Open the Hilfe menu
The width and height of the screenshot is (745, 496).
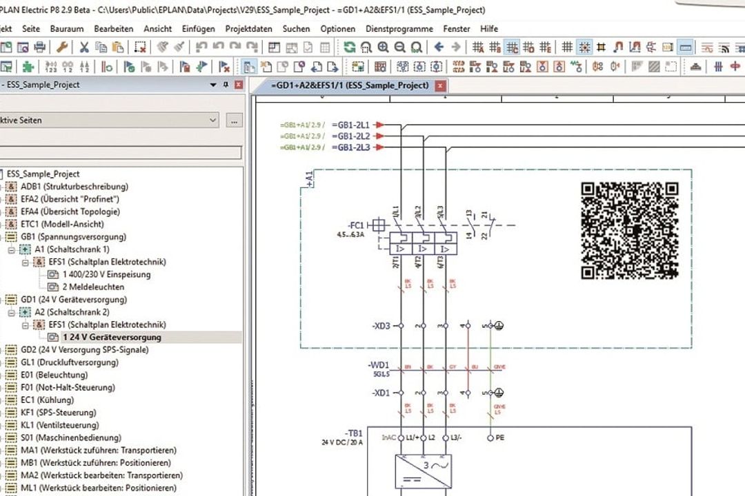tap(489, 28)
